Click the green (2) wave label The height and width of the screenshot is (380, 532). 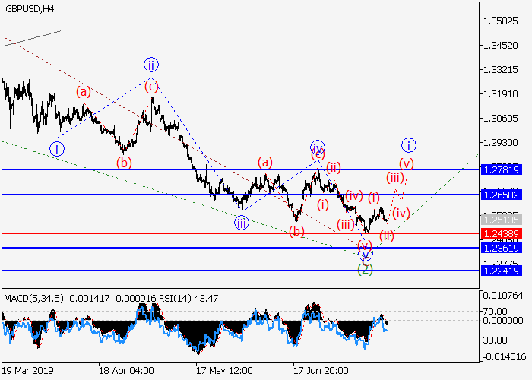(x=366, y=268)
